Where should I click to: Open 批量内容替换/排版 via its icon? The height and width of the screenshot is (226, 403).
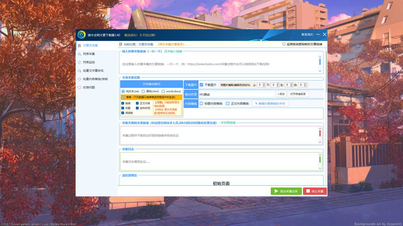[79, 79]
